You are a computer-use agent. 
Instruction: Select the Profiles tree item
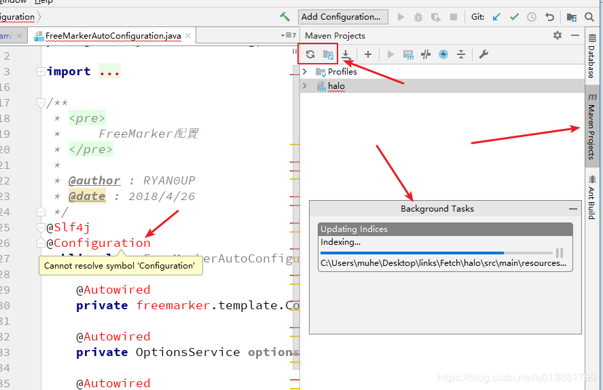click(x=342, y=71)
